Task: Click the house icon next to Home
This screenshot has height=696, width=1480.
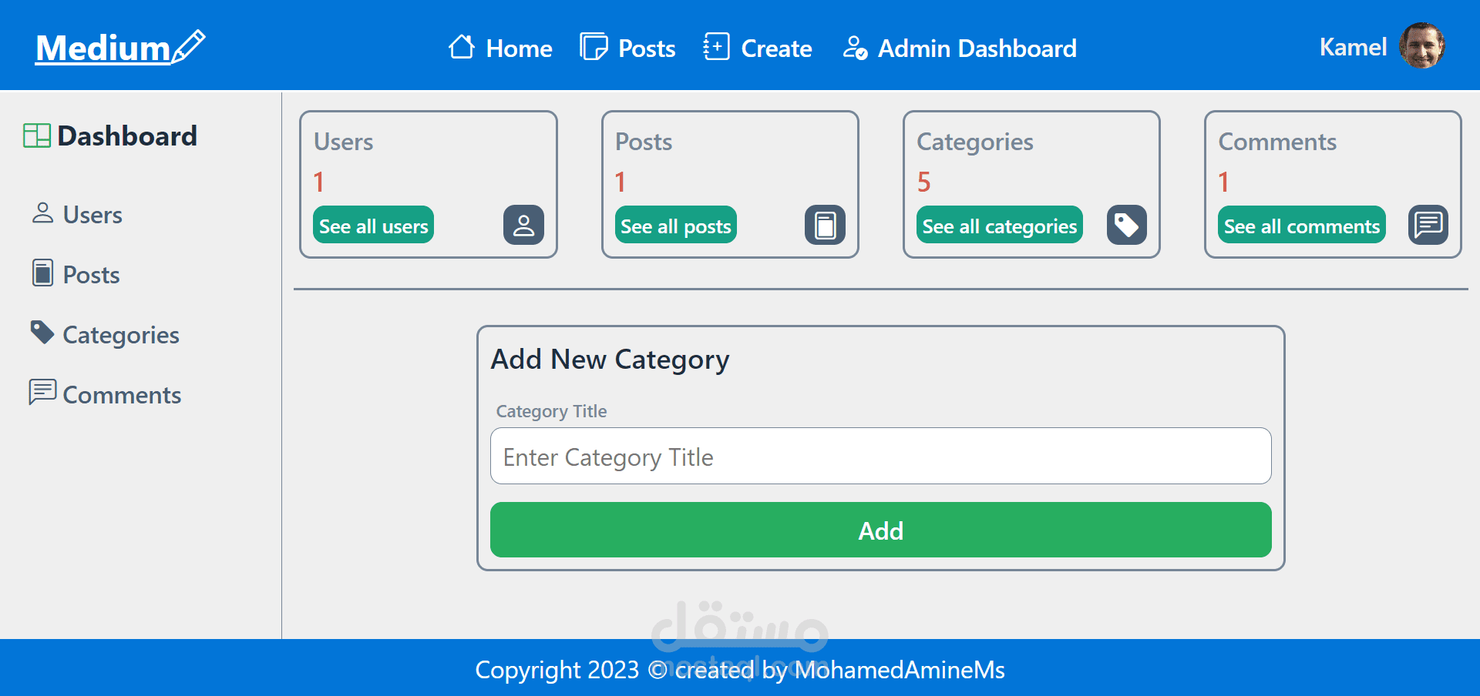Action: coord(462,47)
